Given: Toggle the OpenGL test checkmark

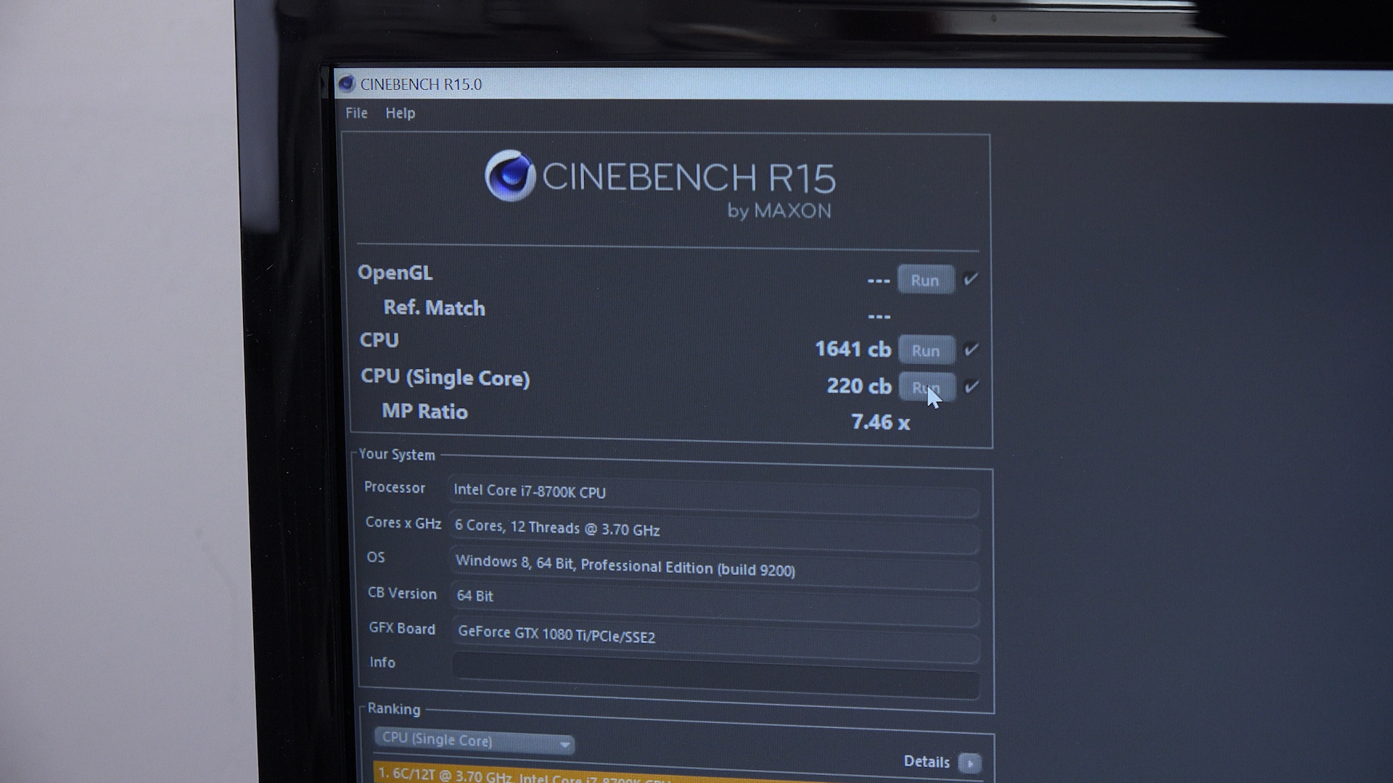Looking at the screenshot, I should [x=971, y=279].
